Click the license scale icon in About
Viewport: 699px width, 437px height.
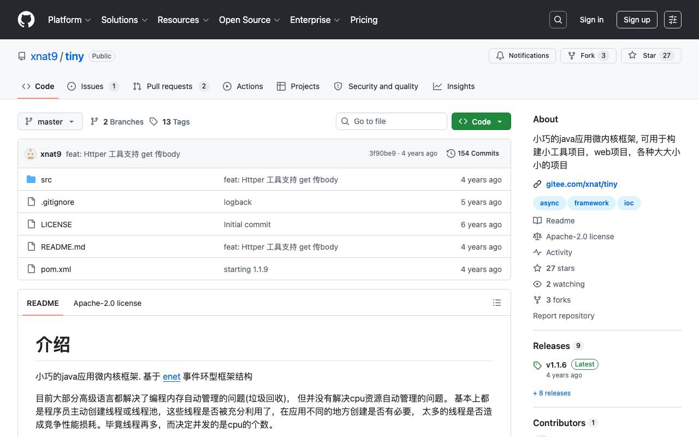(537, 237)
